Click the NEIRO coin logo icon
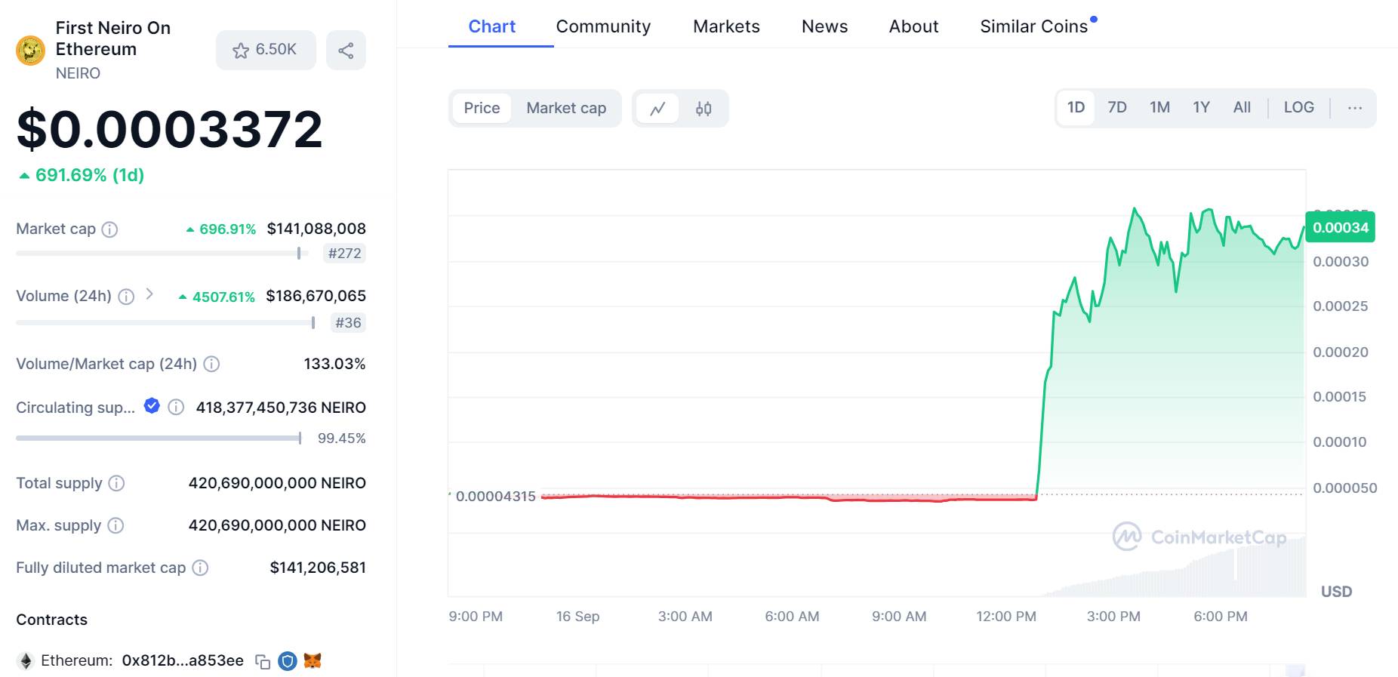The image size is (1398, 677). (30, 51)
